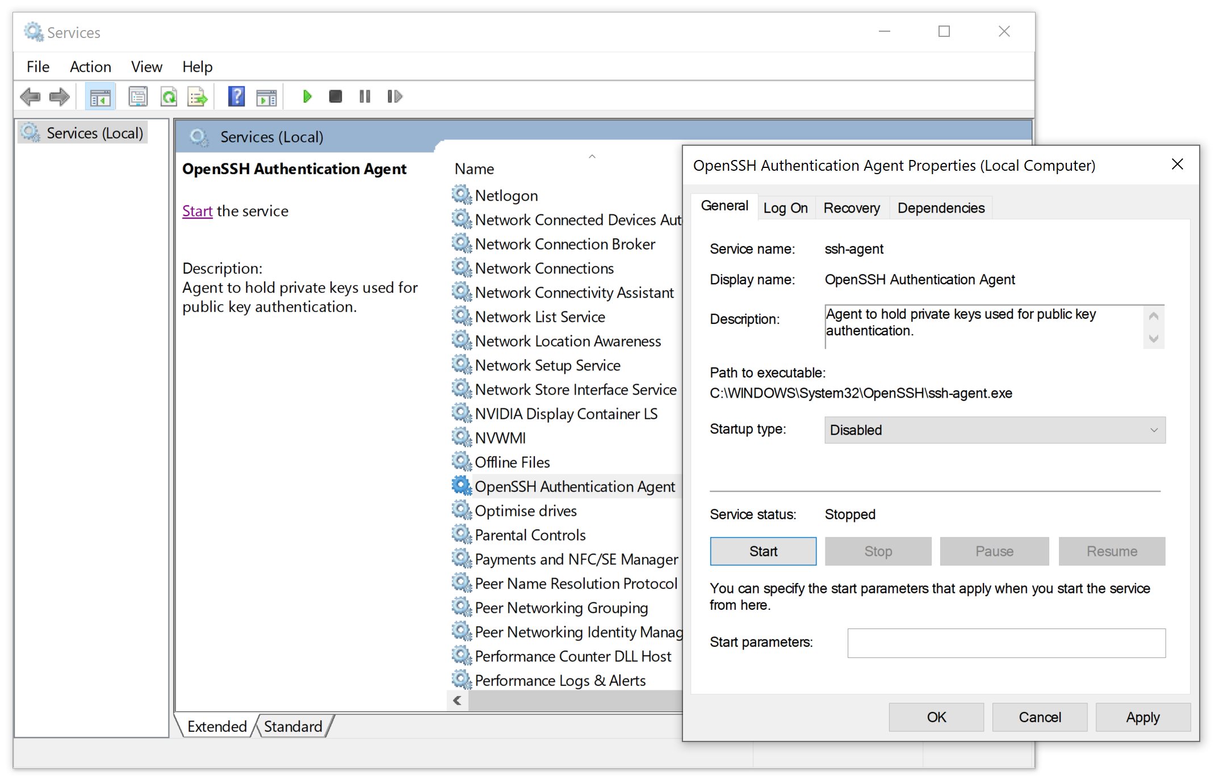Toggle Show/Hide Console Tree icon
Screen dimensions: 1215x780
[100, 97]
